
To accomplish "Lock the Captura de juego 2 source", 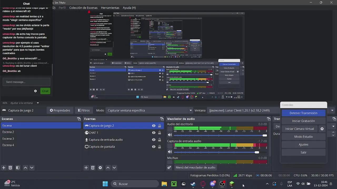I will pos(160,126).
